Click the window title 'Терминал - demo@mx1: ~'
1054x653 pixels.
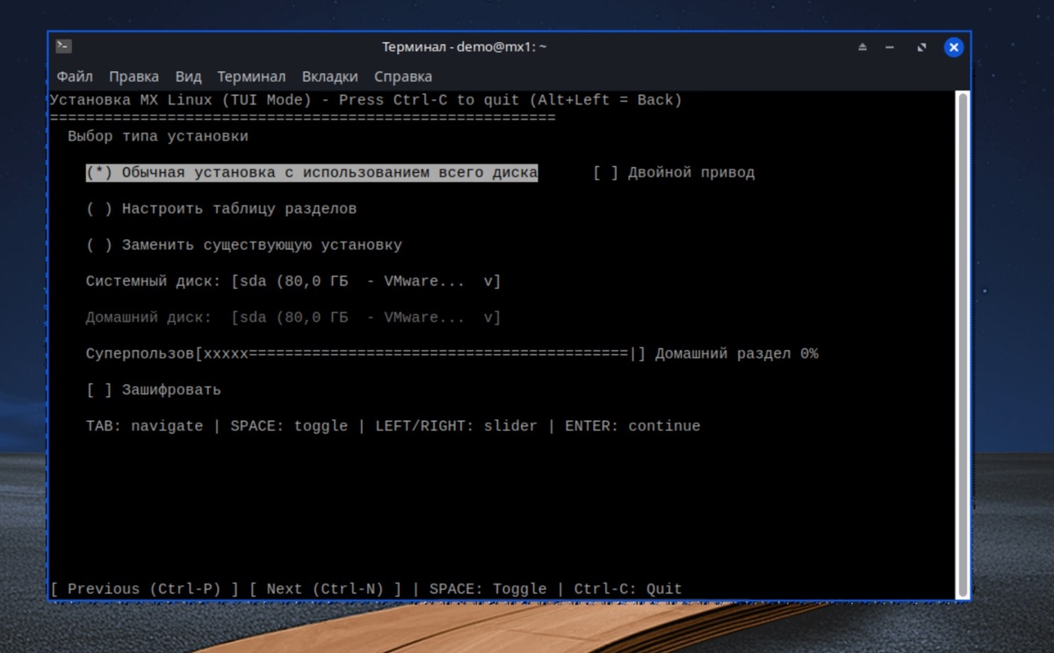tap(465, 47)
